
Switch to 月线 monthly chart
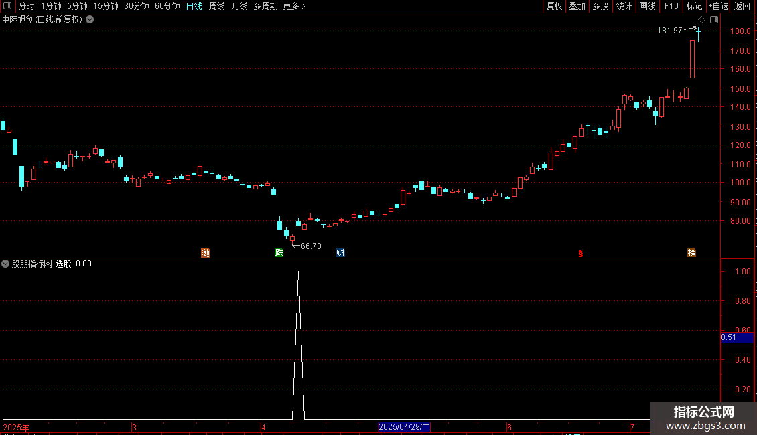click(239, 6)
